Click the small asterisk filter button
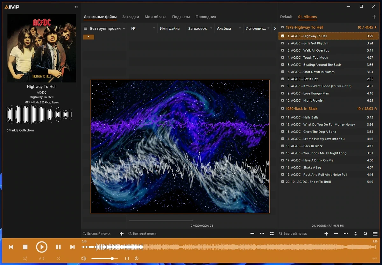The width and height of the screenshot is (382, 265). click(88, 37)
